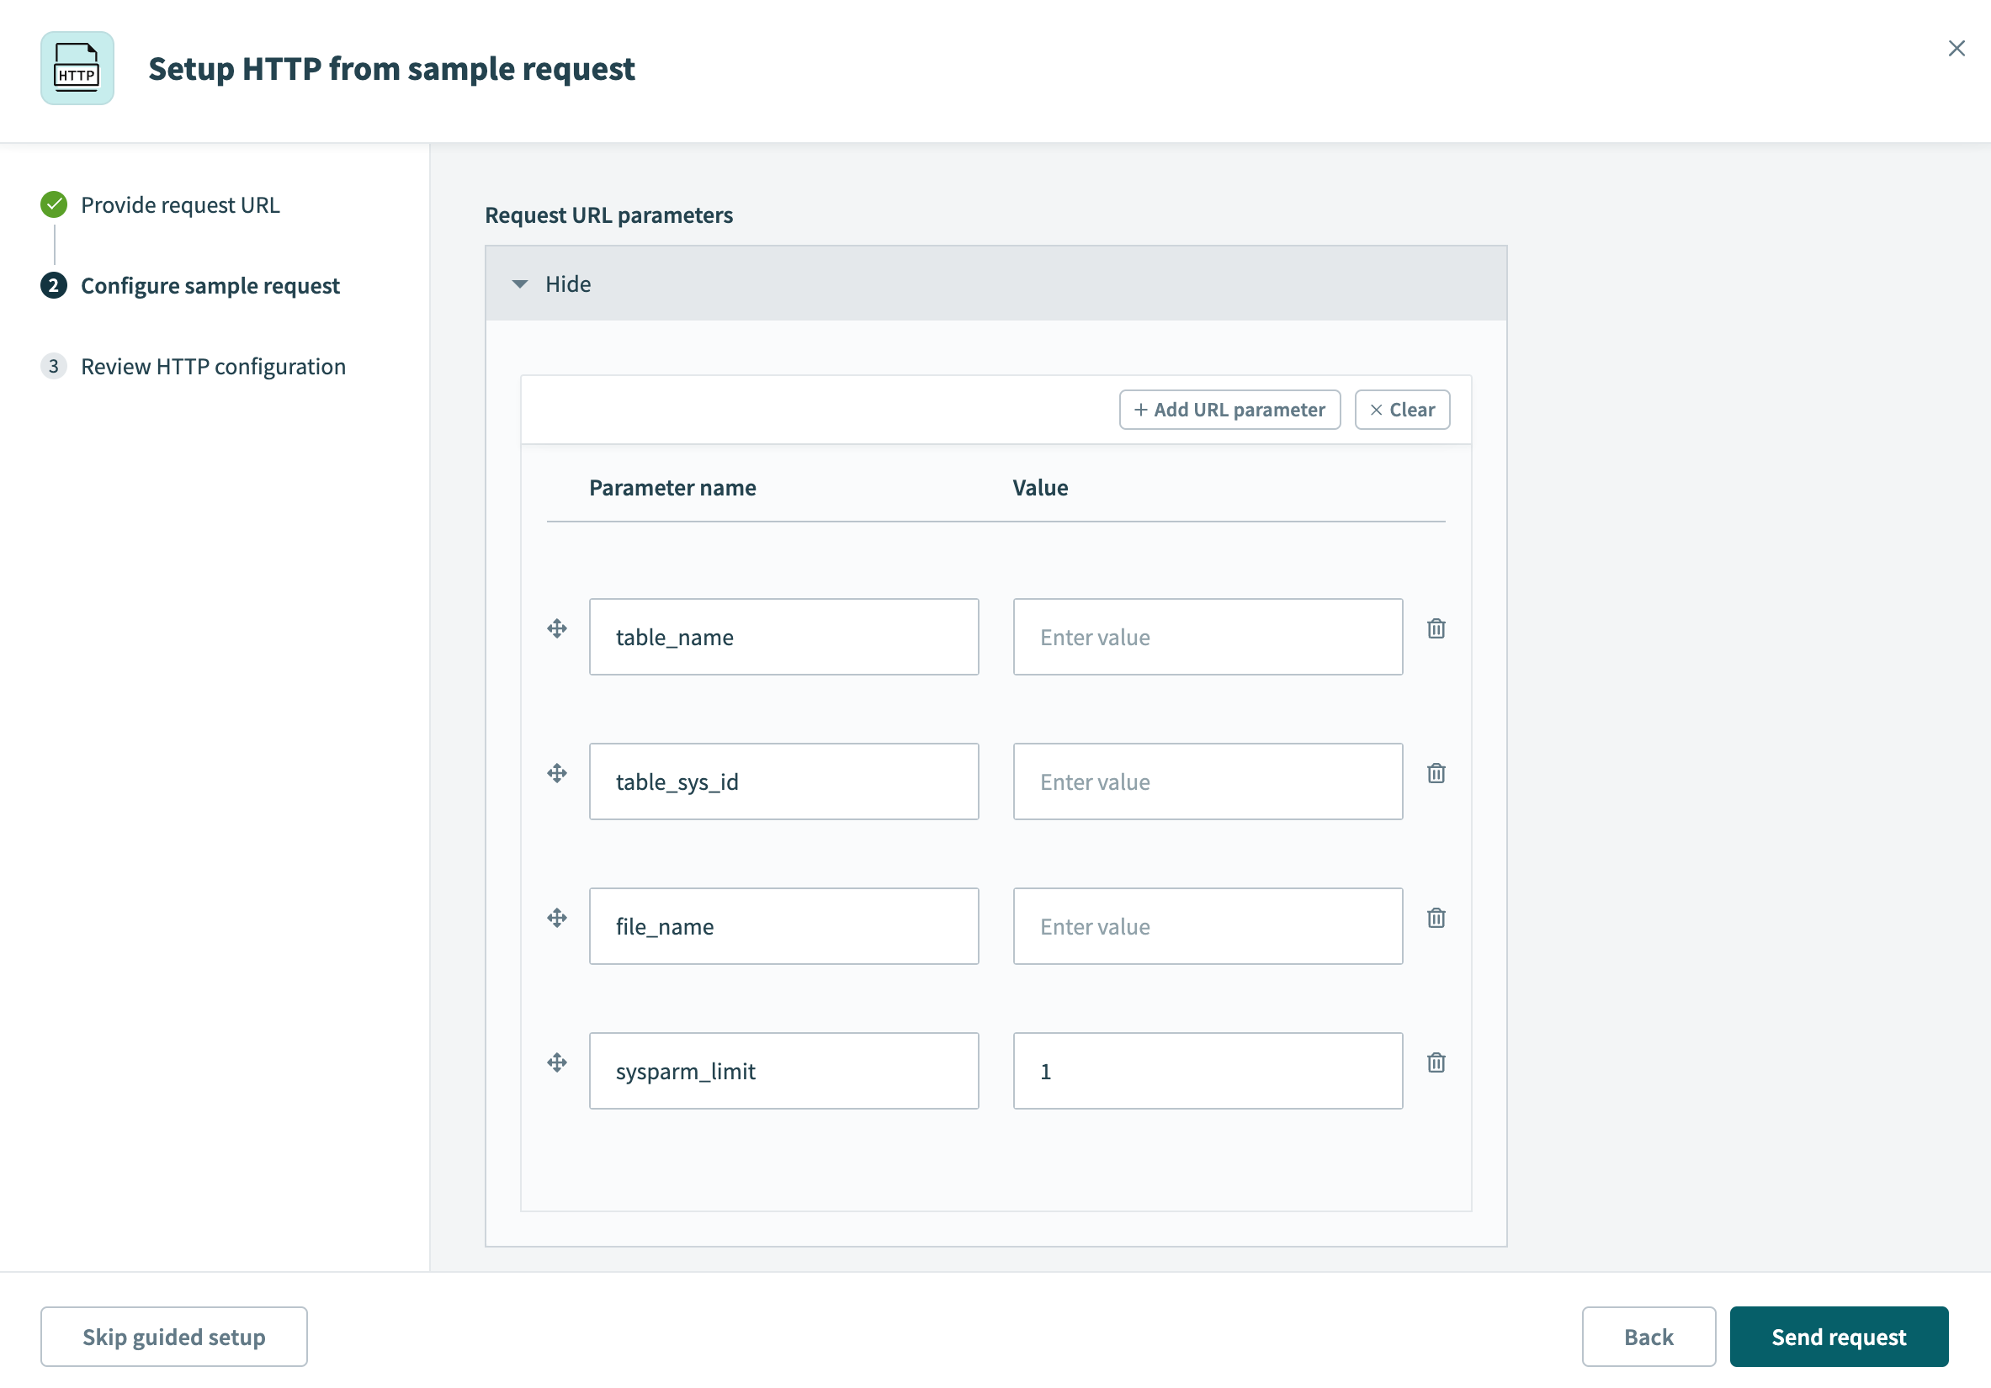Delete the sysparm_limit parameter row
The height and width of the screenshot is (1388, 1991).
click(1437, 1062)
